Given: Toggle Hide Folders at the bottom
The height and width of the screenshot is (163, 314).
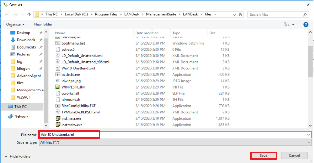Looking at the screenshot, I should (17, 156).
